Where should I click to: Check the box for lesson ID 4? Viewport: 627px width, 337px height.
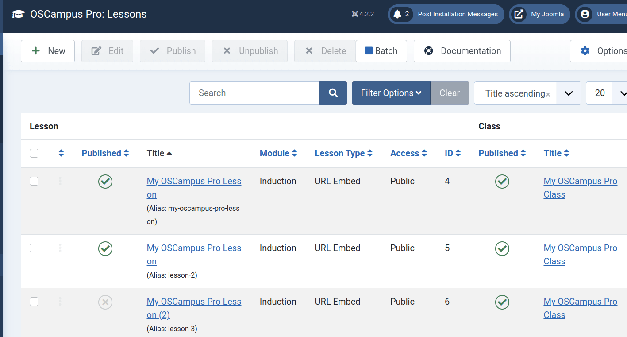click(34, 181)
